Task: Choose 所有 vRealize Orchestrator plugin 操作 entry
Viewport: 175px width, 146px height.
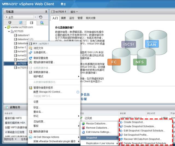Action: [x=54, y=141]
